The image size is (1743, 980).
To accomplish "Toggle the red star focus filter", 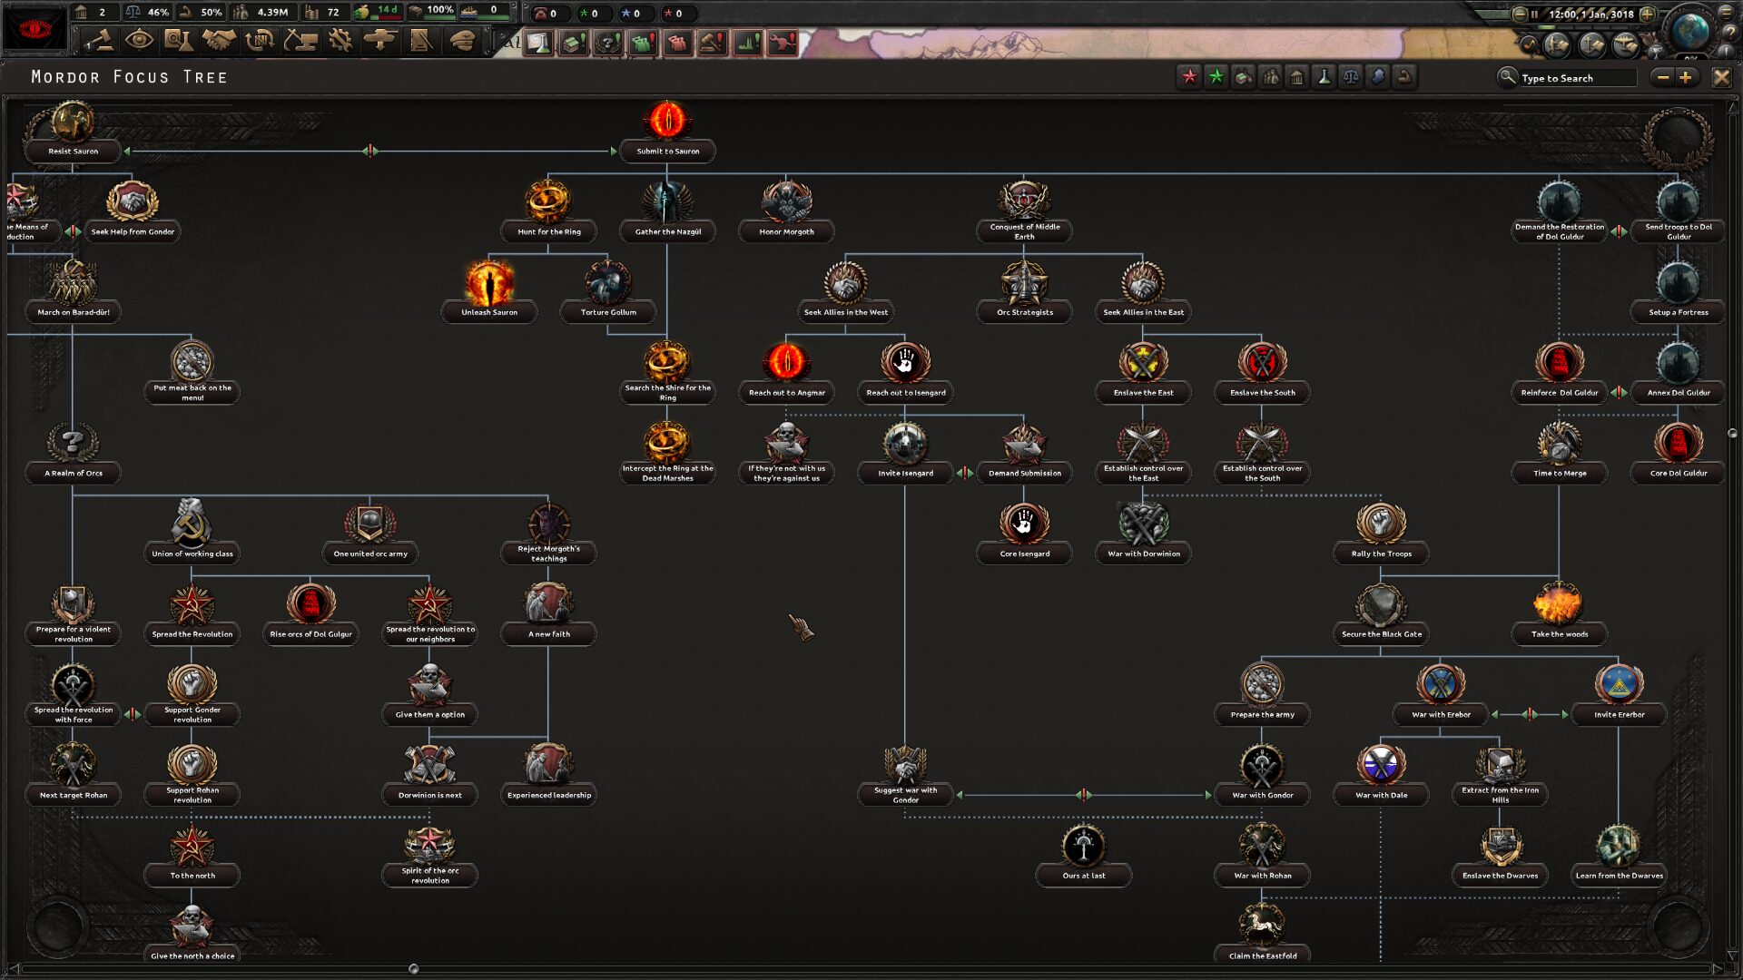I will [1188, 77].
